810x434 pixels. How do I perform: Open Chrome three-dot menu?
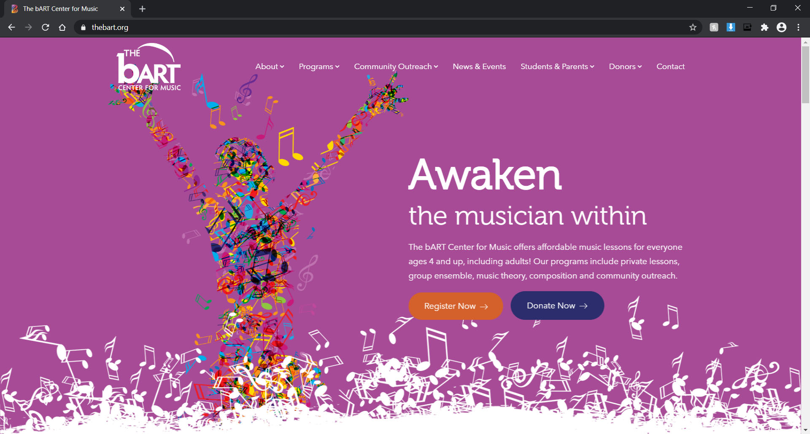[x=798, y=27]
